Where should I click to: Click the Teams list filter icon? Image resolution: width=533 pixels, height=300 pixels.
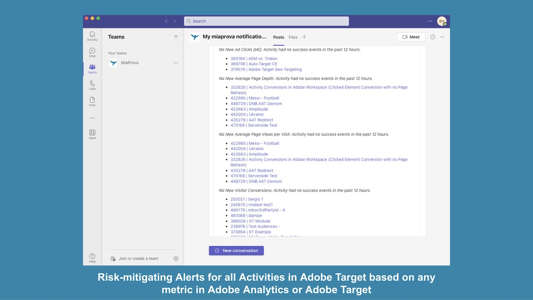pyautogui.click(x=176, y=37)
